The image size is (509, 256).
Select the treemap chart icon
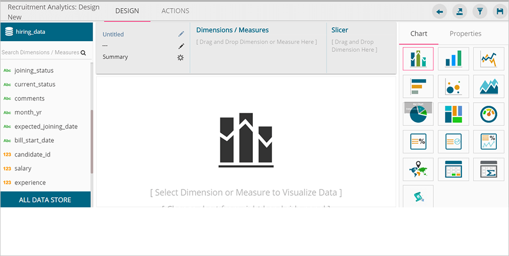pos(453,114)
